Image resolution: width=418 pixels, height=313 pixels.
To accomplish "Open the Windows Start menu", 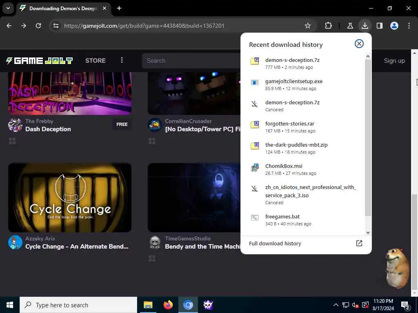I will tap(10, 305).
